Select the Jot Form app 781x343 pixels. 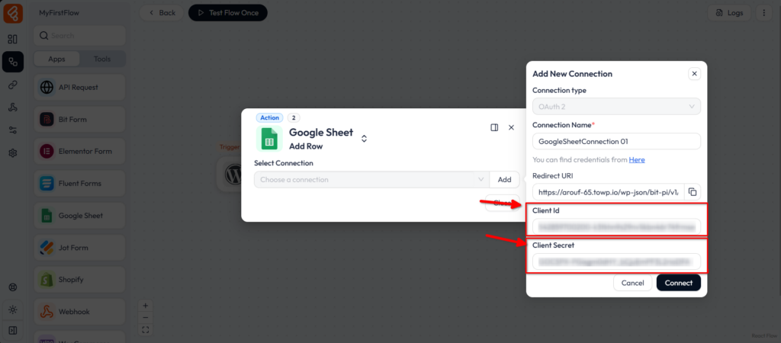point(79,248)
